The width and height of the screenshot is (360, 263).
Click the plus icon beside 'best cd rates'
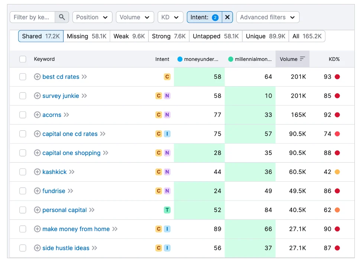coord(37,77)
